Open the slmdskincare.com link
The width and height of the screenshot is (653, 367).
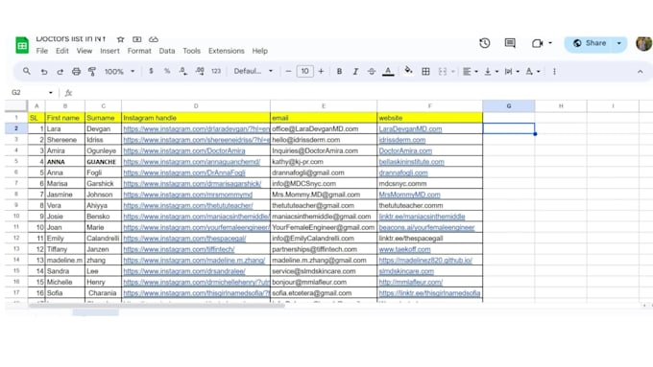coord(406,271)
